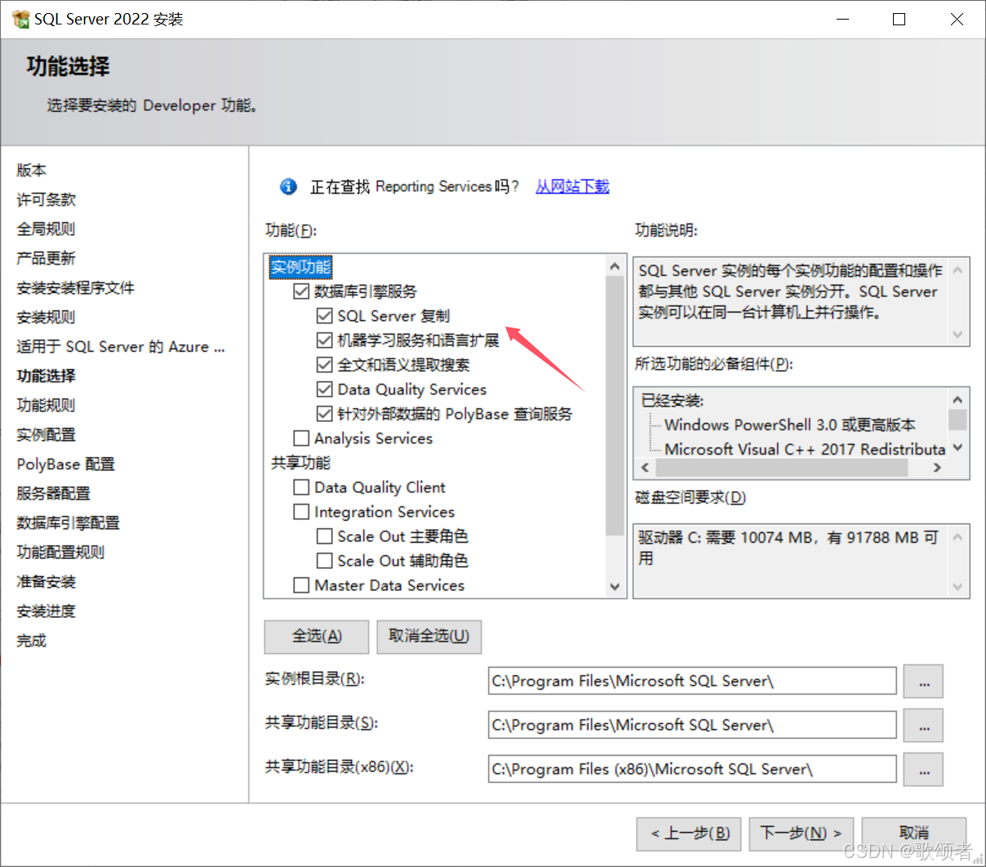
Task: Select the 实例功能 tree node
Action: 301,267
